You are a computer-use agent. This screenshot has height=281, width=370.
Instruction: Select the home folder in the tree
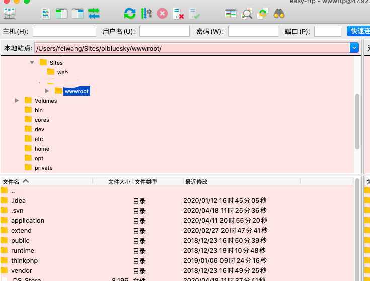pos(42,149)
